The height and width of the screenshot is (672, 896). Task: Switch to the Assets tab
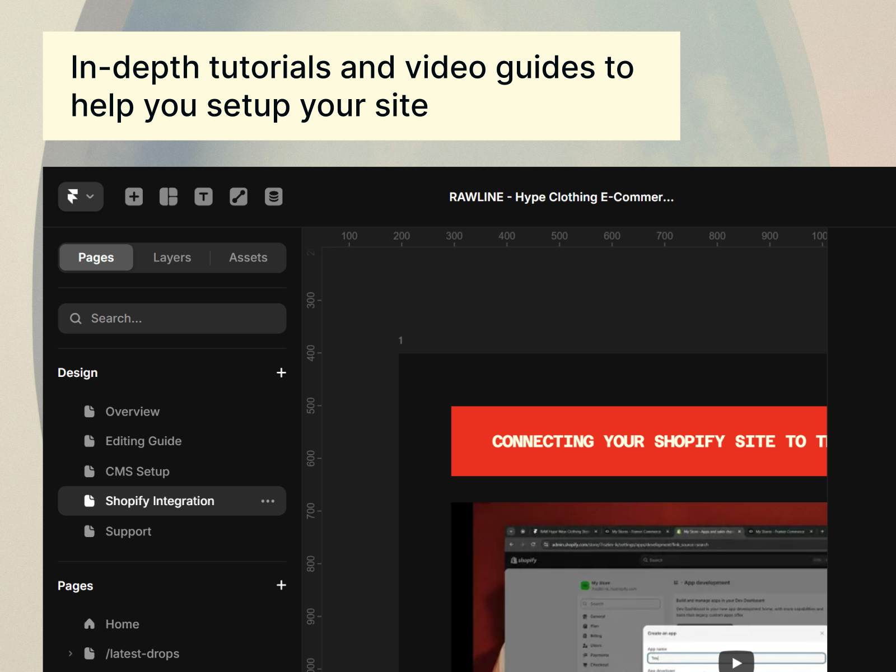248,258
